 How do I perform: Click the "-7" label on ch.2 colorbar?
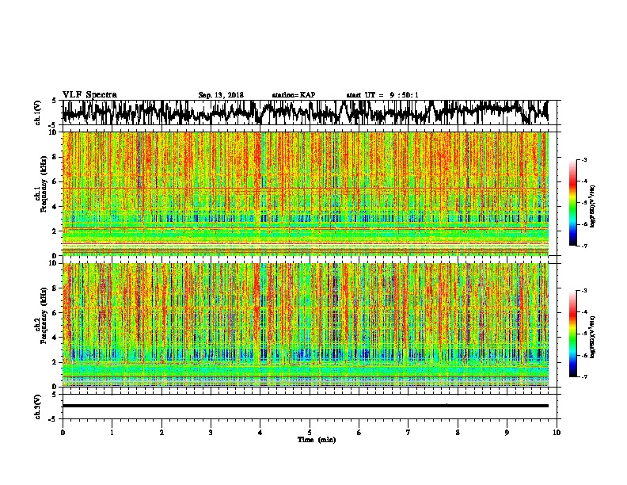(x=584, y=376)
